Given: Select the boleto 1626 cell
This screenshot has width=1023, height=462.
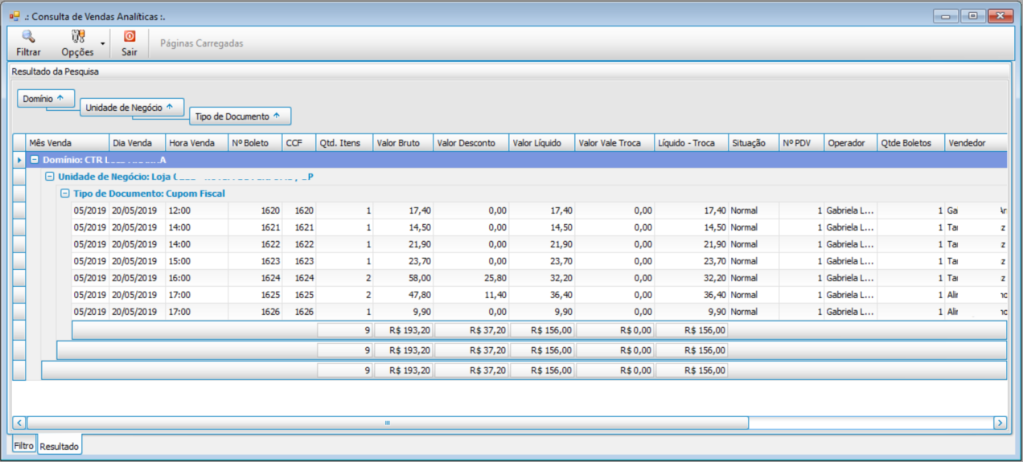Looking at the screenshot, I should click(255, 312).
